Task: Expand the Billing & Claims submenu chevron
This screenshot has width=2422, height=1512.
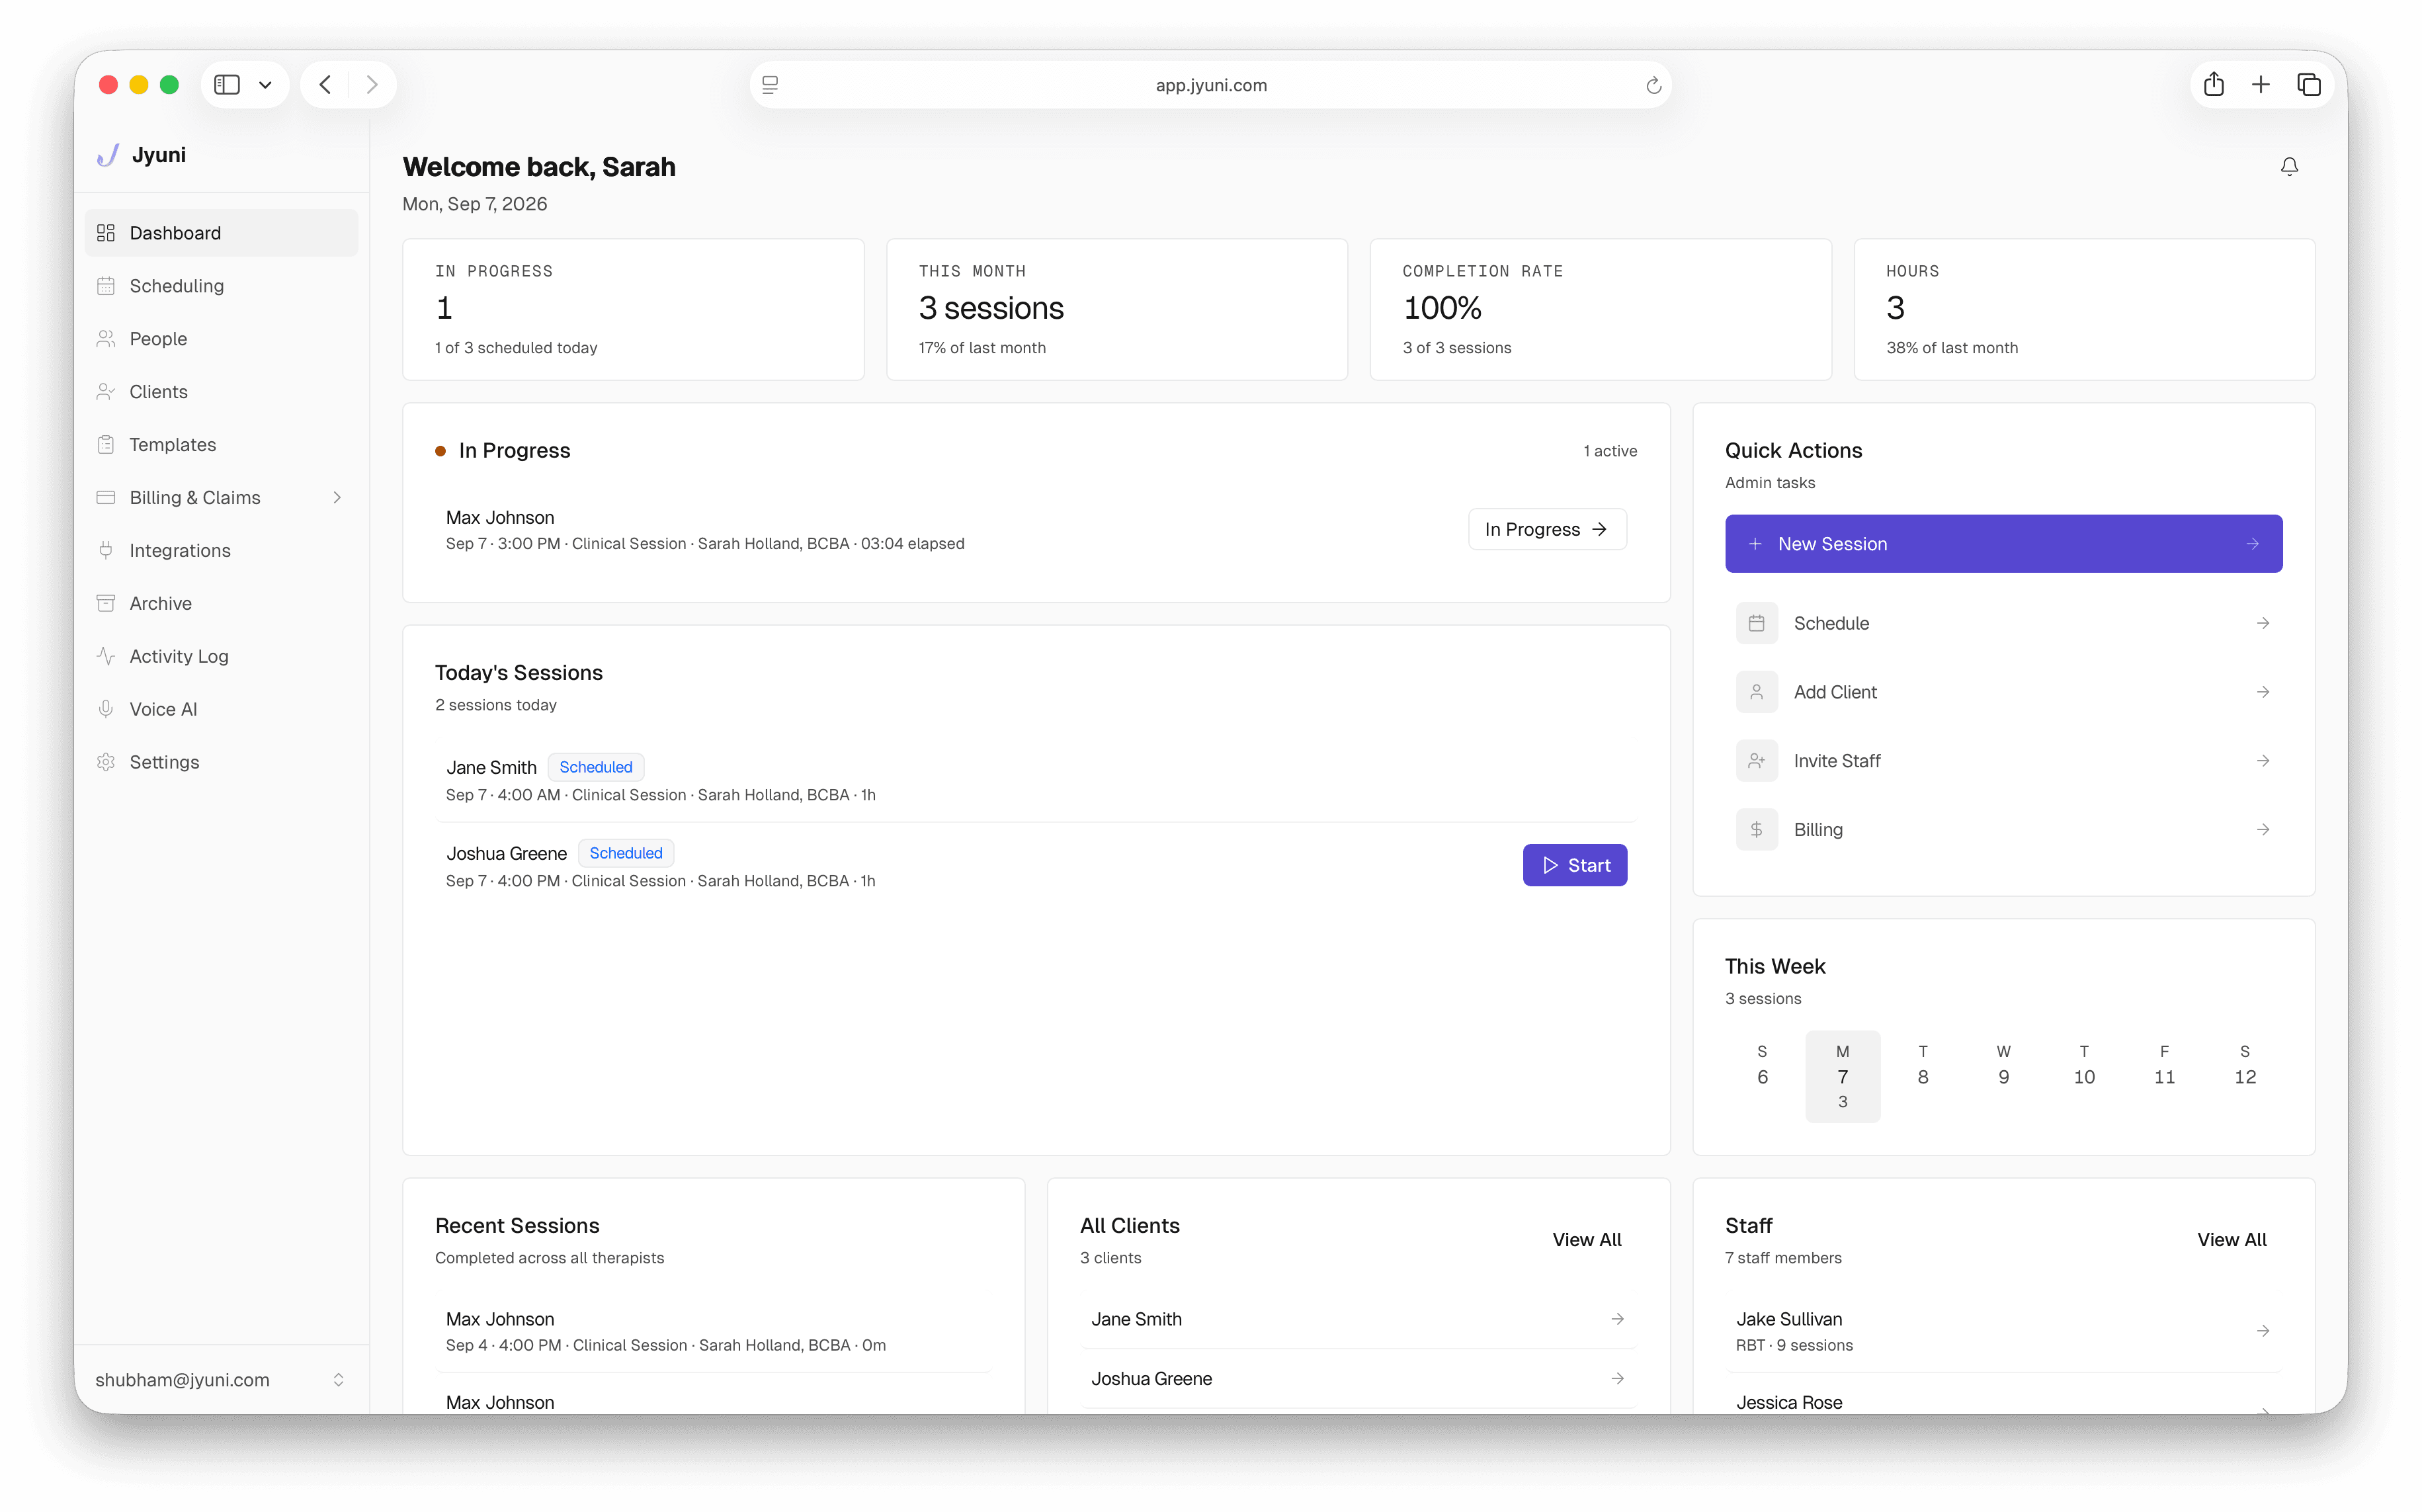Action: [337, 497]
